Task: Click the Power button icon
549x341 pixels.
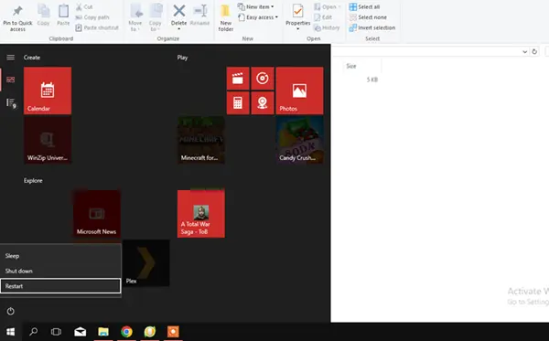Action: click(10, 311)
